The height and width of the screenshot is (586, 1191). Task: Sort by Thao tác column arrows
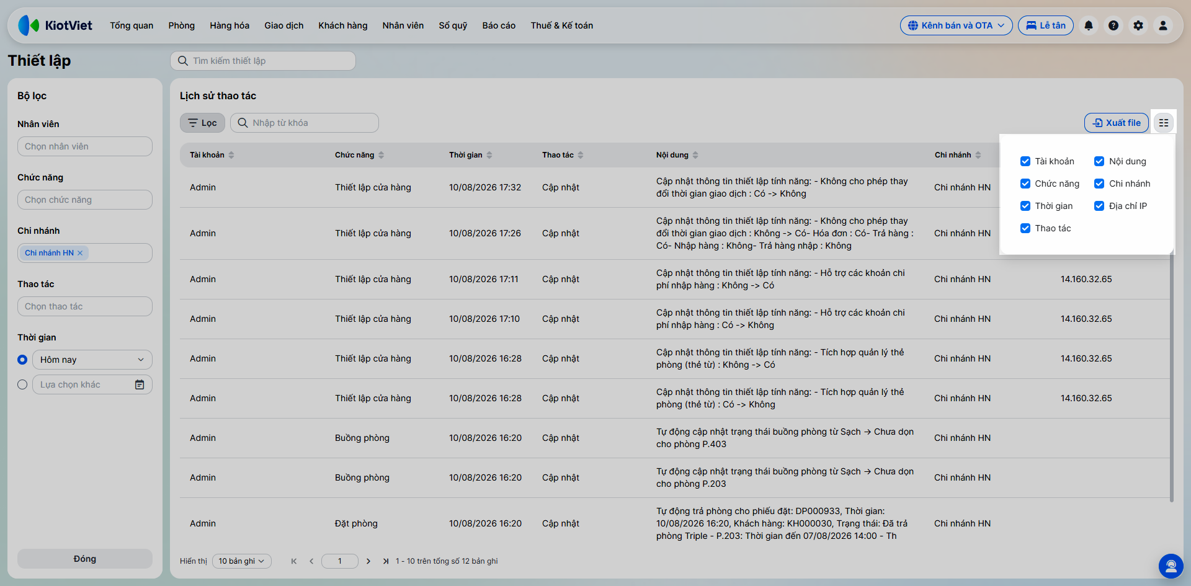coord(581,155)
